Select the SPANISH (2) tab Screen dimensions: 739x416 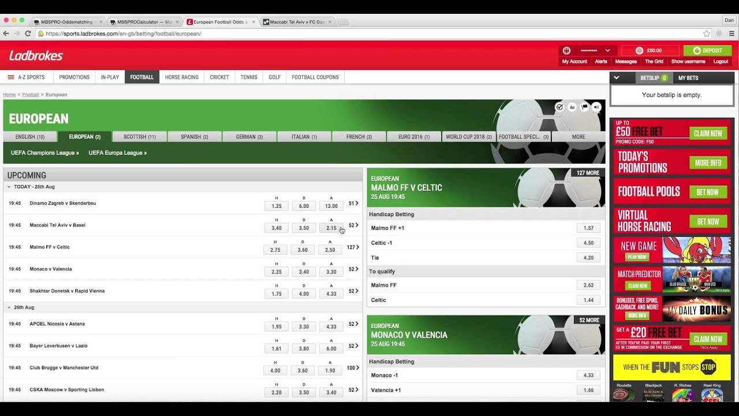(194, 137)
